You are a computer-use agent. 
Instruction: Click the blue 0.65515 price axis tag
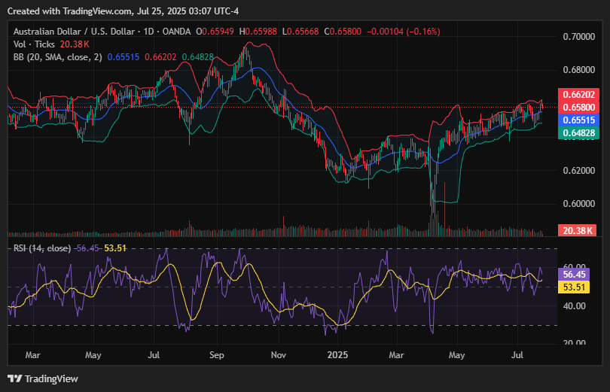pyautogui.click(x=578, y=120)
